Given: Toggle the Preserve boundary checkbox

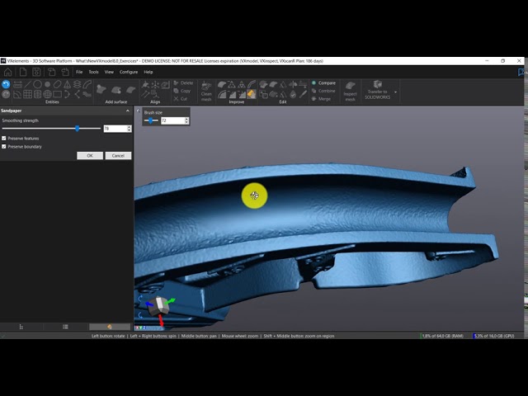Looking at the screenshot, I should tap(4, 146).
